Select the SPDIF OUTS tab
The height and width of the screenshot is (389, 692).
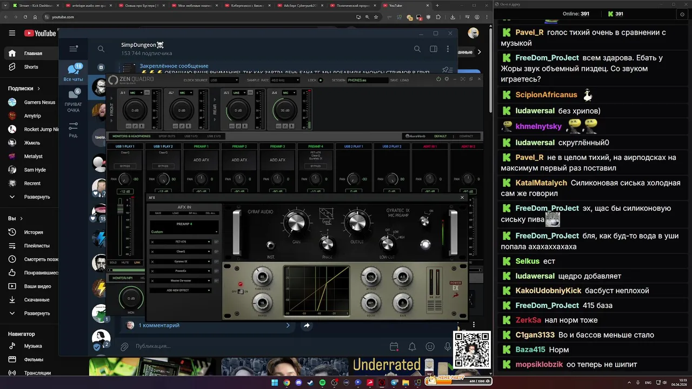(x=167, y=136)
